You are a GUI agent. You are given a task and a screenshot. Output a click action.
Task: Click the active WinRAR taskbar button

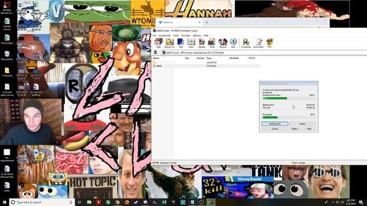tap(211, 202)
